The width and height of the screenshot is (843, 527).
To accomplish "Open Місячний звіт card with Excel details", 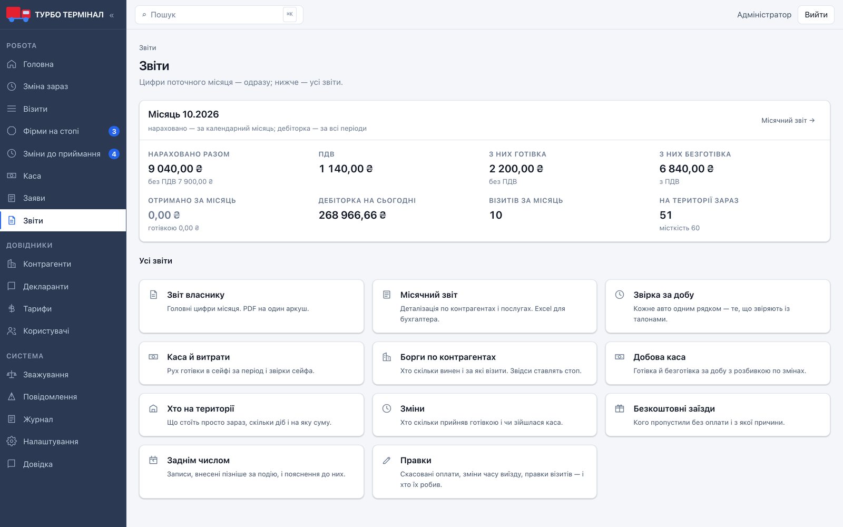I will tap(485, 306).
